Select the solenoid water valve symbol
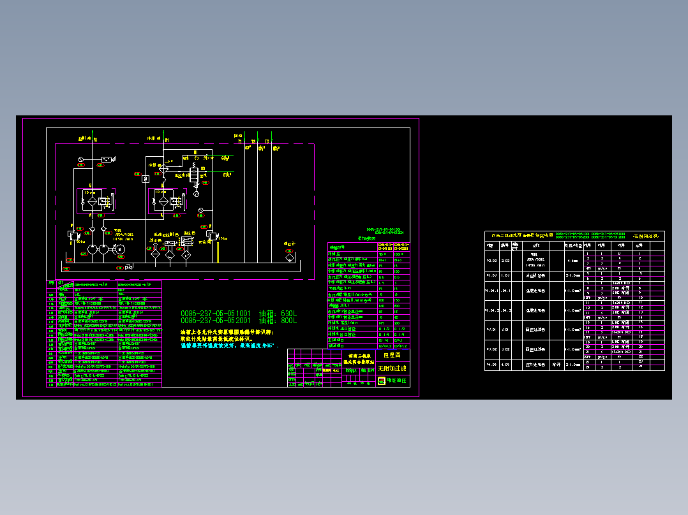The height and width of the screenshot is (515, 688). click(x=194, y=176)
